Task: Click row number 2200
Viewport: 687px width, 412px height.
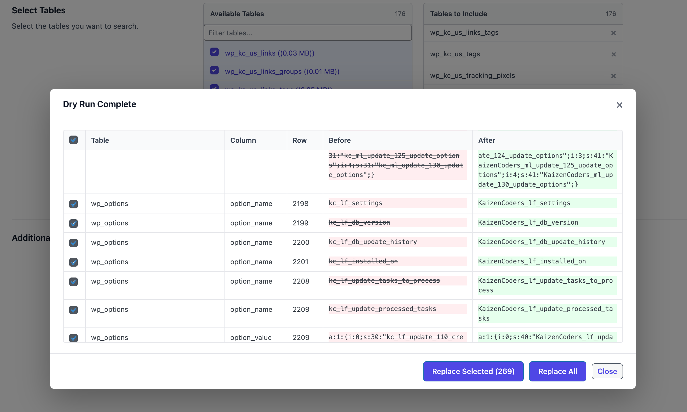Action: click(x=301, y=242)
